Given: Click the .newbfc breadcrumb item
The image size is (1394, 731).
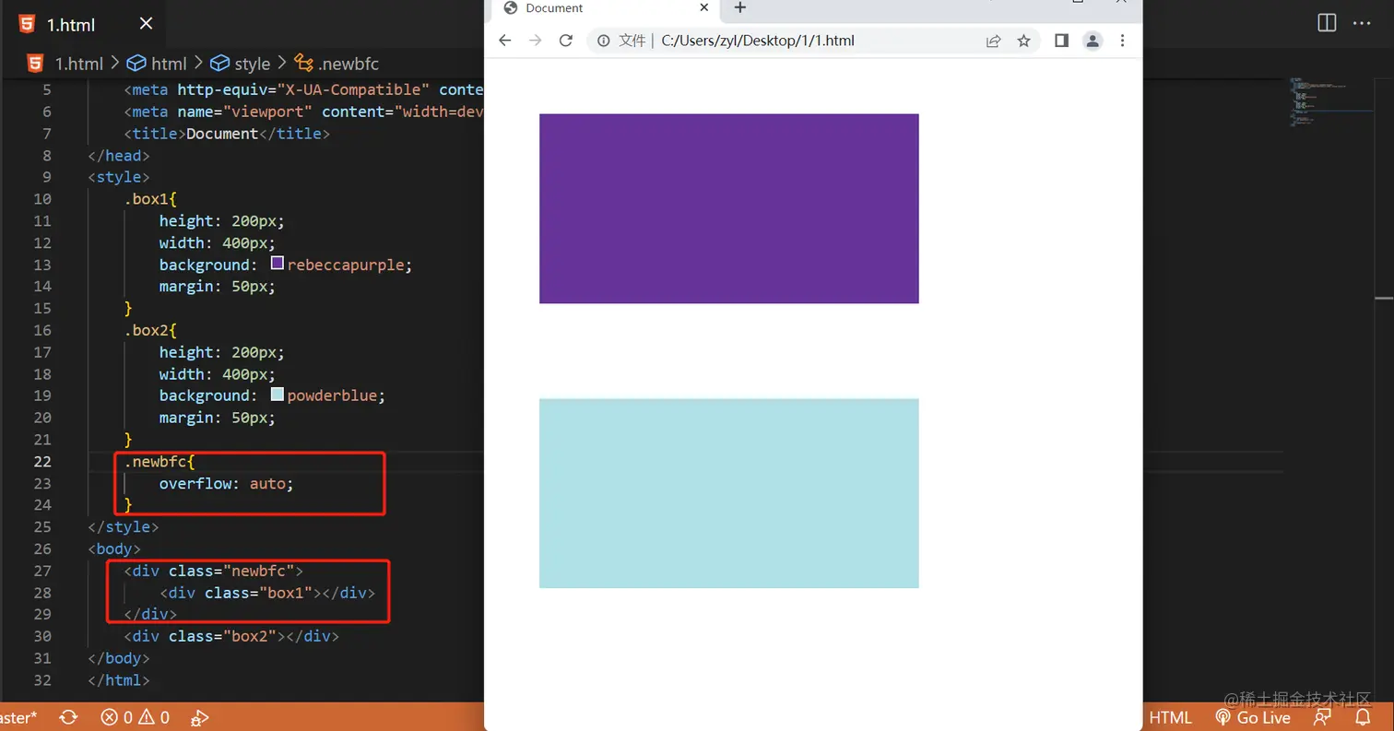Looking at the screenshot, I should (337, 64).
